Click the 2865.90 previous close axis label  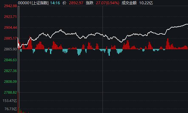pos(11,49)
